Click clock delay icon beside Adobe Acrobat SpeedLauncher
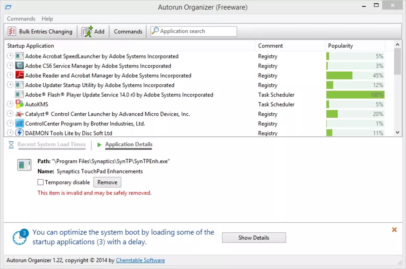The image size is (406, 269). point(10,56)
